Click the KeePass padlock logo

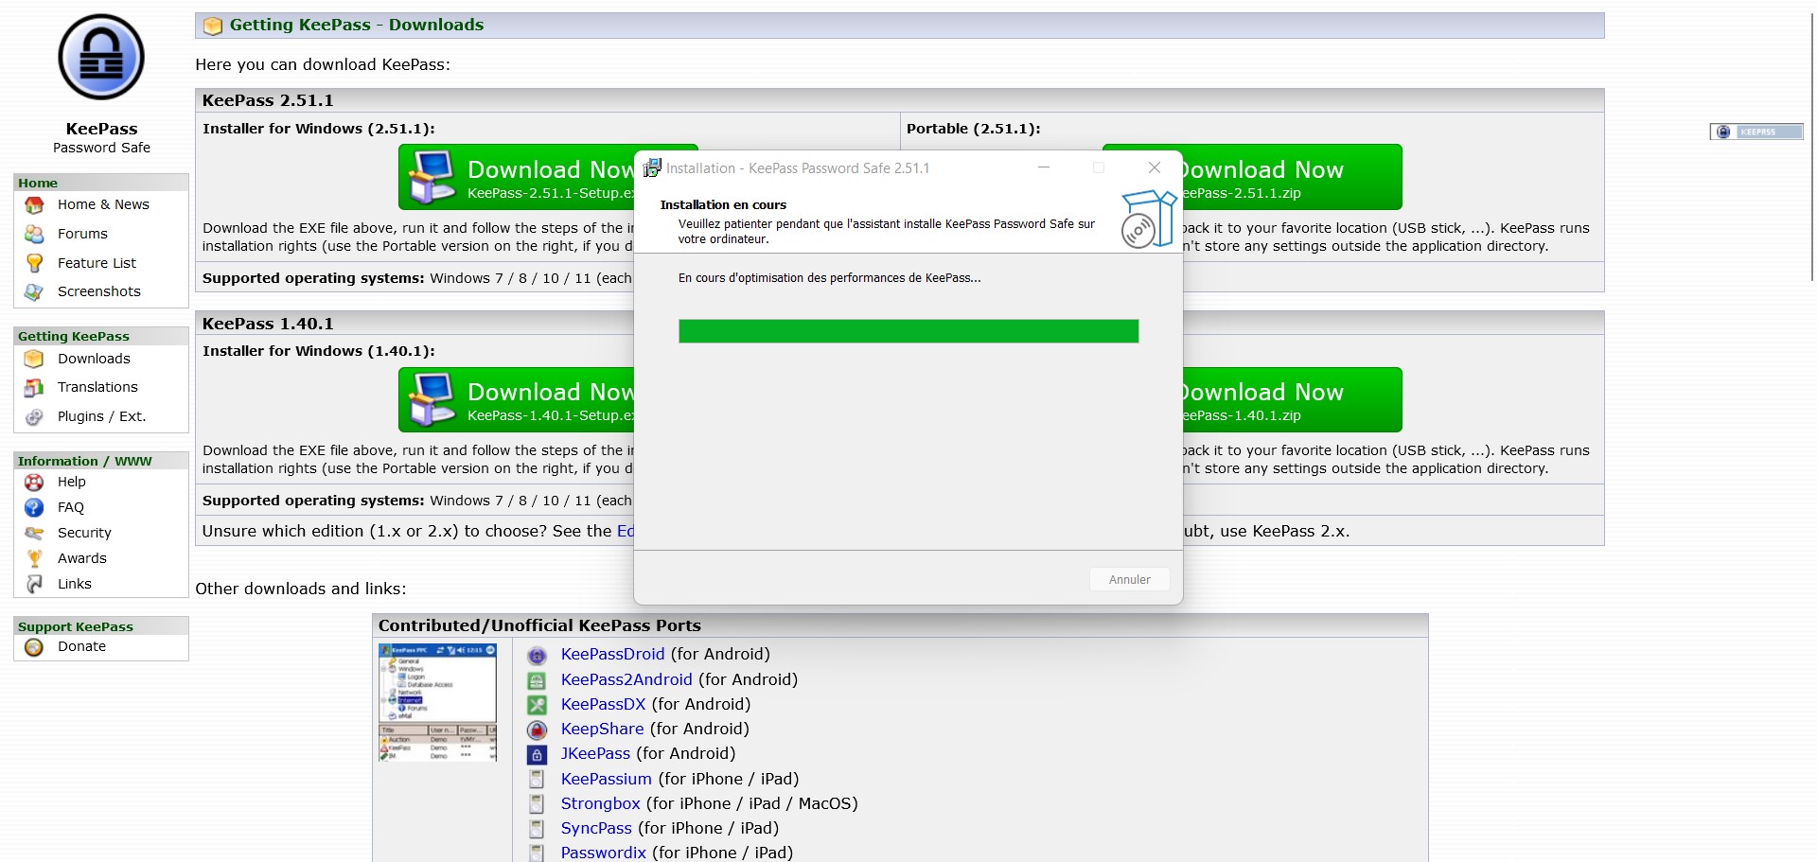(101, 58)
